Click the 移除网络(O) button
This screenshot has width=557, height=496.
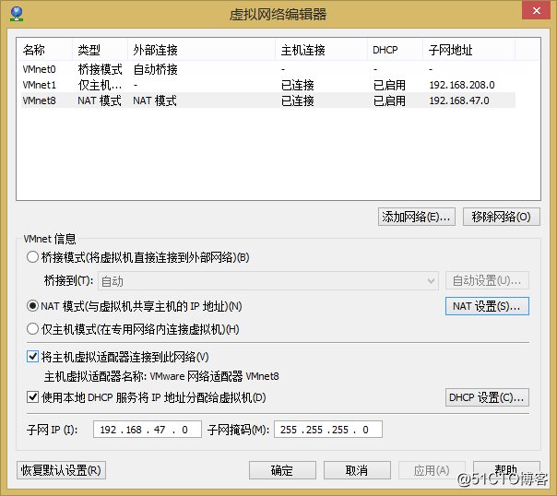(502, 217)
